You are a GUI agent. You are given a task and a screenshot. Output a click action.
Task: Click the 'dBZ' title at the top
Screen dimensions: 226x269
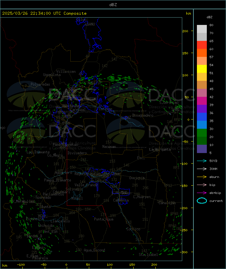[x=113, y=5]
